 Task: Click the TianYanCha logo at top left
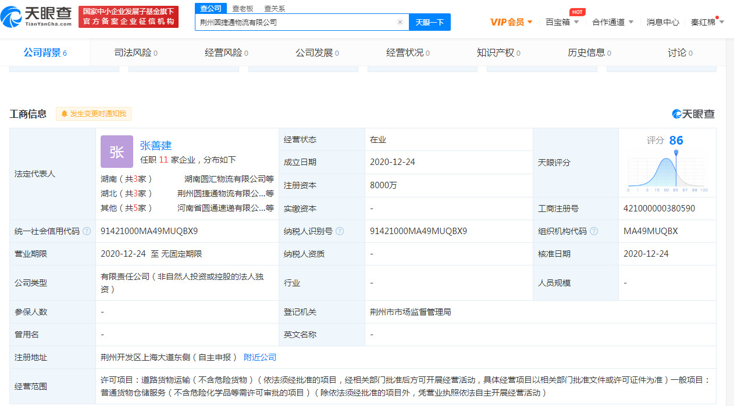(x=36, y=17)
